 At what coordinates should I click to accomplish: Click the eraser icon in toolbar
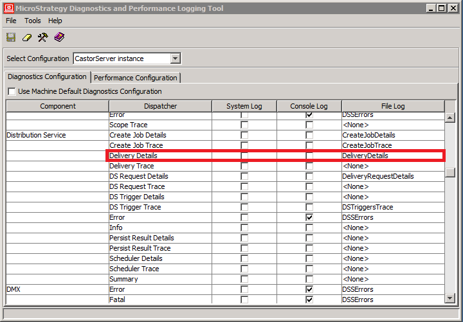point(27,37)
